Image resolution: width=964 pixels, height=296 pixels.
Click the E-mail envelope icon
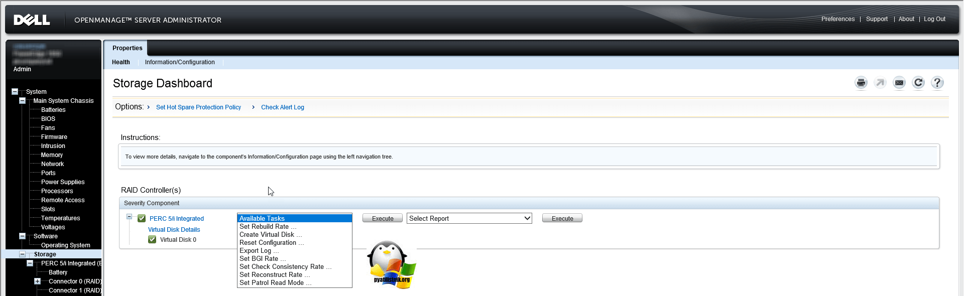pos(899,83)
